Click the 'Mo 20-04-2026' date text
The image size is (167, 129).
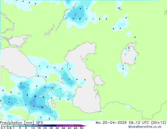(x=111, y=123)
